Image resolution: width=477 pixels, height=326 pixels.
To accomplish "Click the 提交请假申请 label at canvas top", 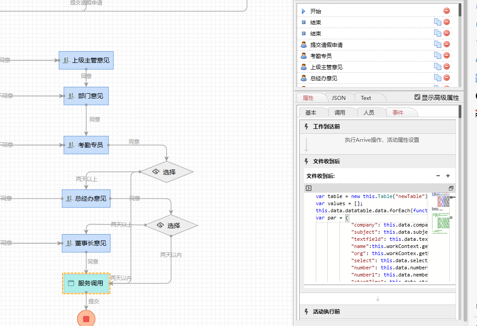I will (x=86, y=3).
